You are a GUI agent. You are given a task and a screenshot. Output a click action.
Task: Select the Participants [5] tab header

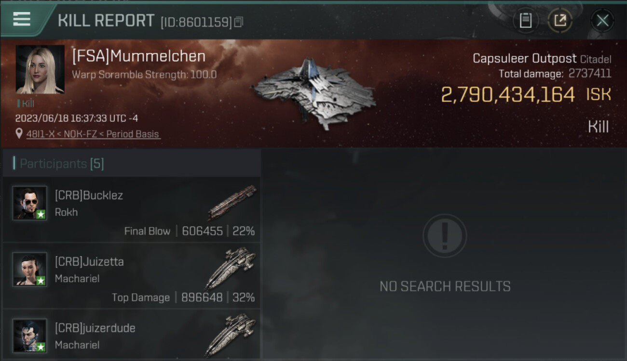(62, 164)
